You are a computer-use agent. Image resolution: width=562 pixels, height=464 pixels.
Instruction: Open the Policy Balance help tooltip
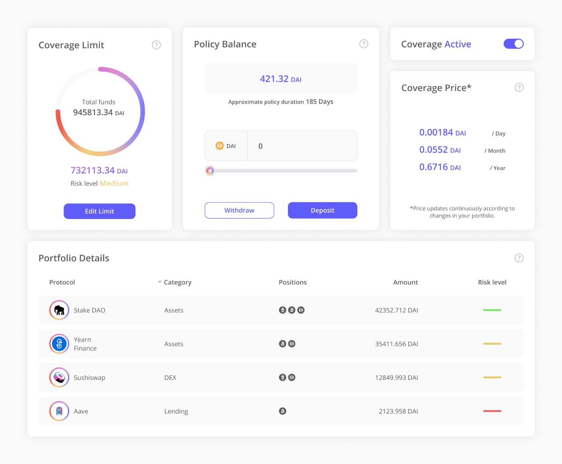[363, 44]
